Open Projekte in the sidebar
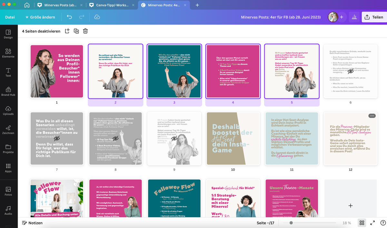Image resolution: width=387 pixels, height=228 pixels. [8, 148]
